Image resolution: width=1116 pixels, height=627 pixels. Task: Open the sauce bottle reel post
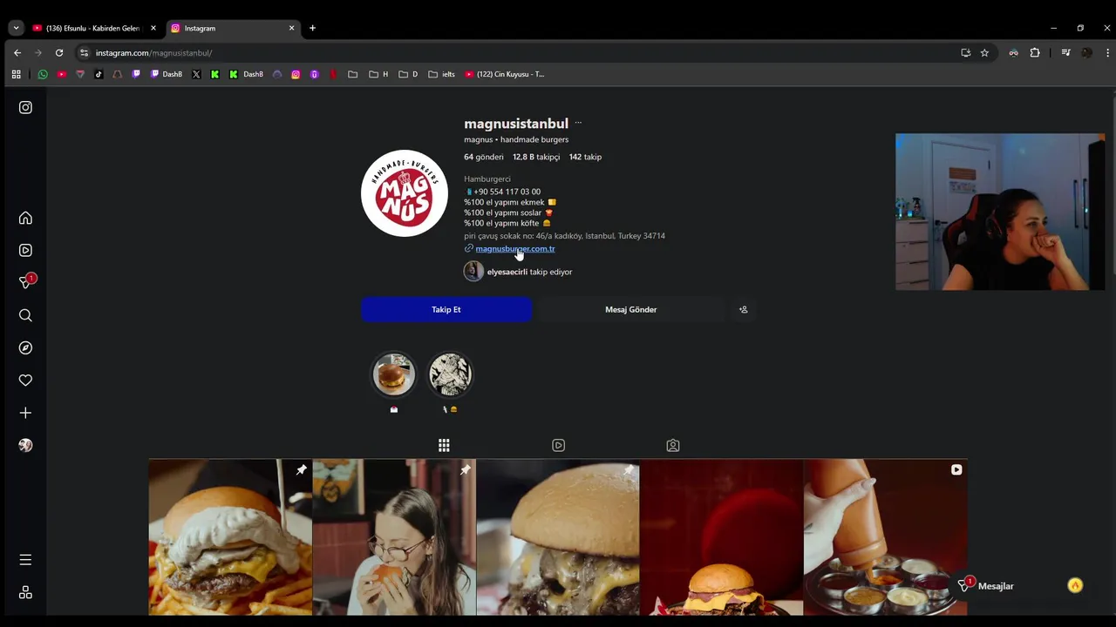point(885,537)
